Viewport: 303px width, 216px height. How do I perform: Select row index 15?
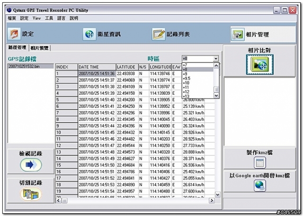tap(66, 165)
